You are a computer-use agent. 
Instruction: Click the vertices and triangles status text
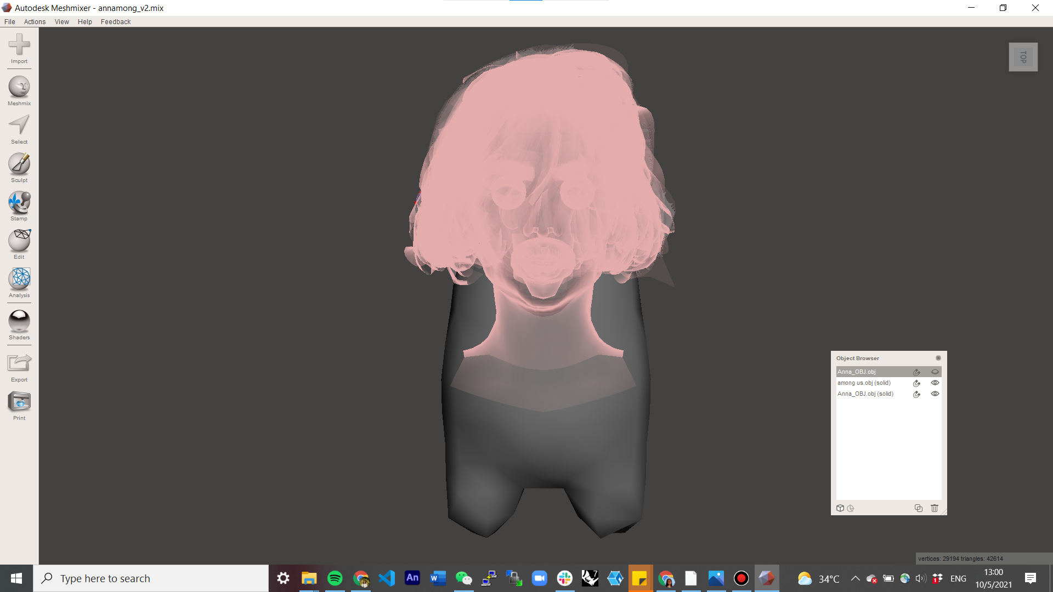click(x=960, y=559)
